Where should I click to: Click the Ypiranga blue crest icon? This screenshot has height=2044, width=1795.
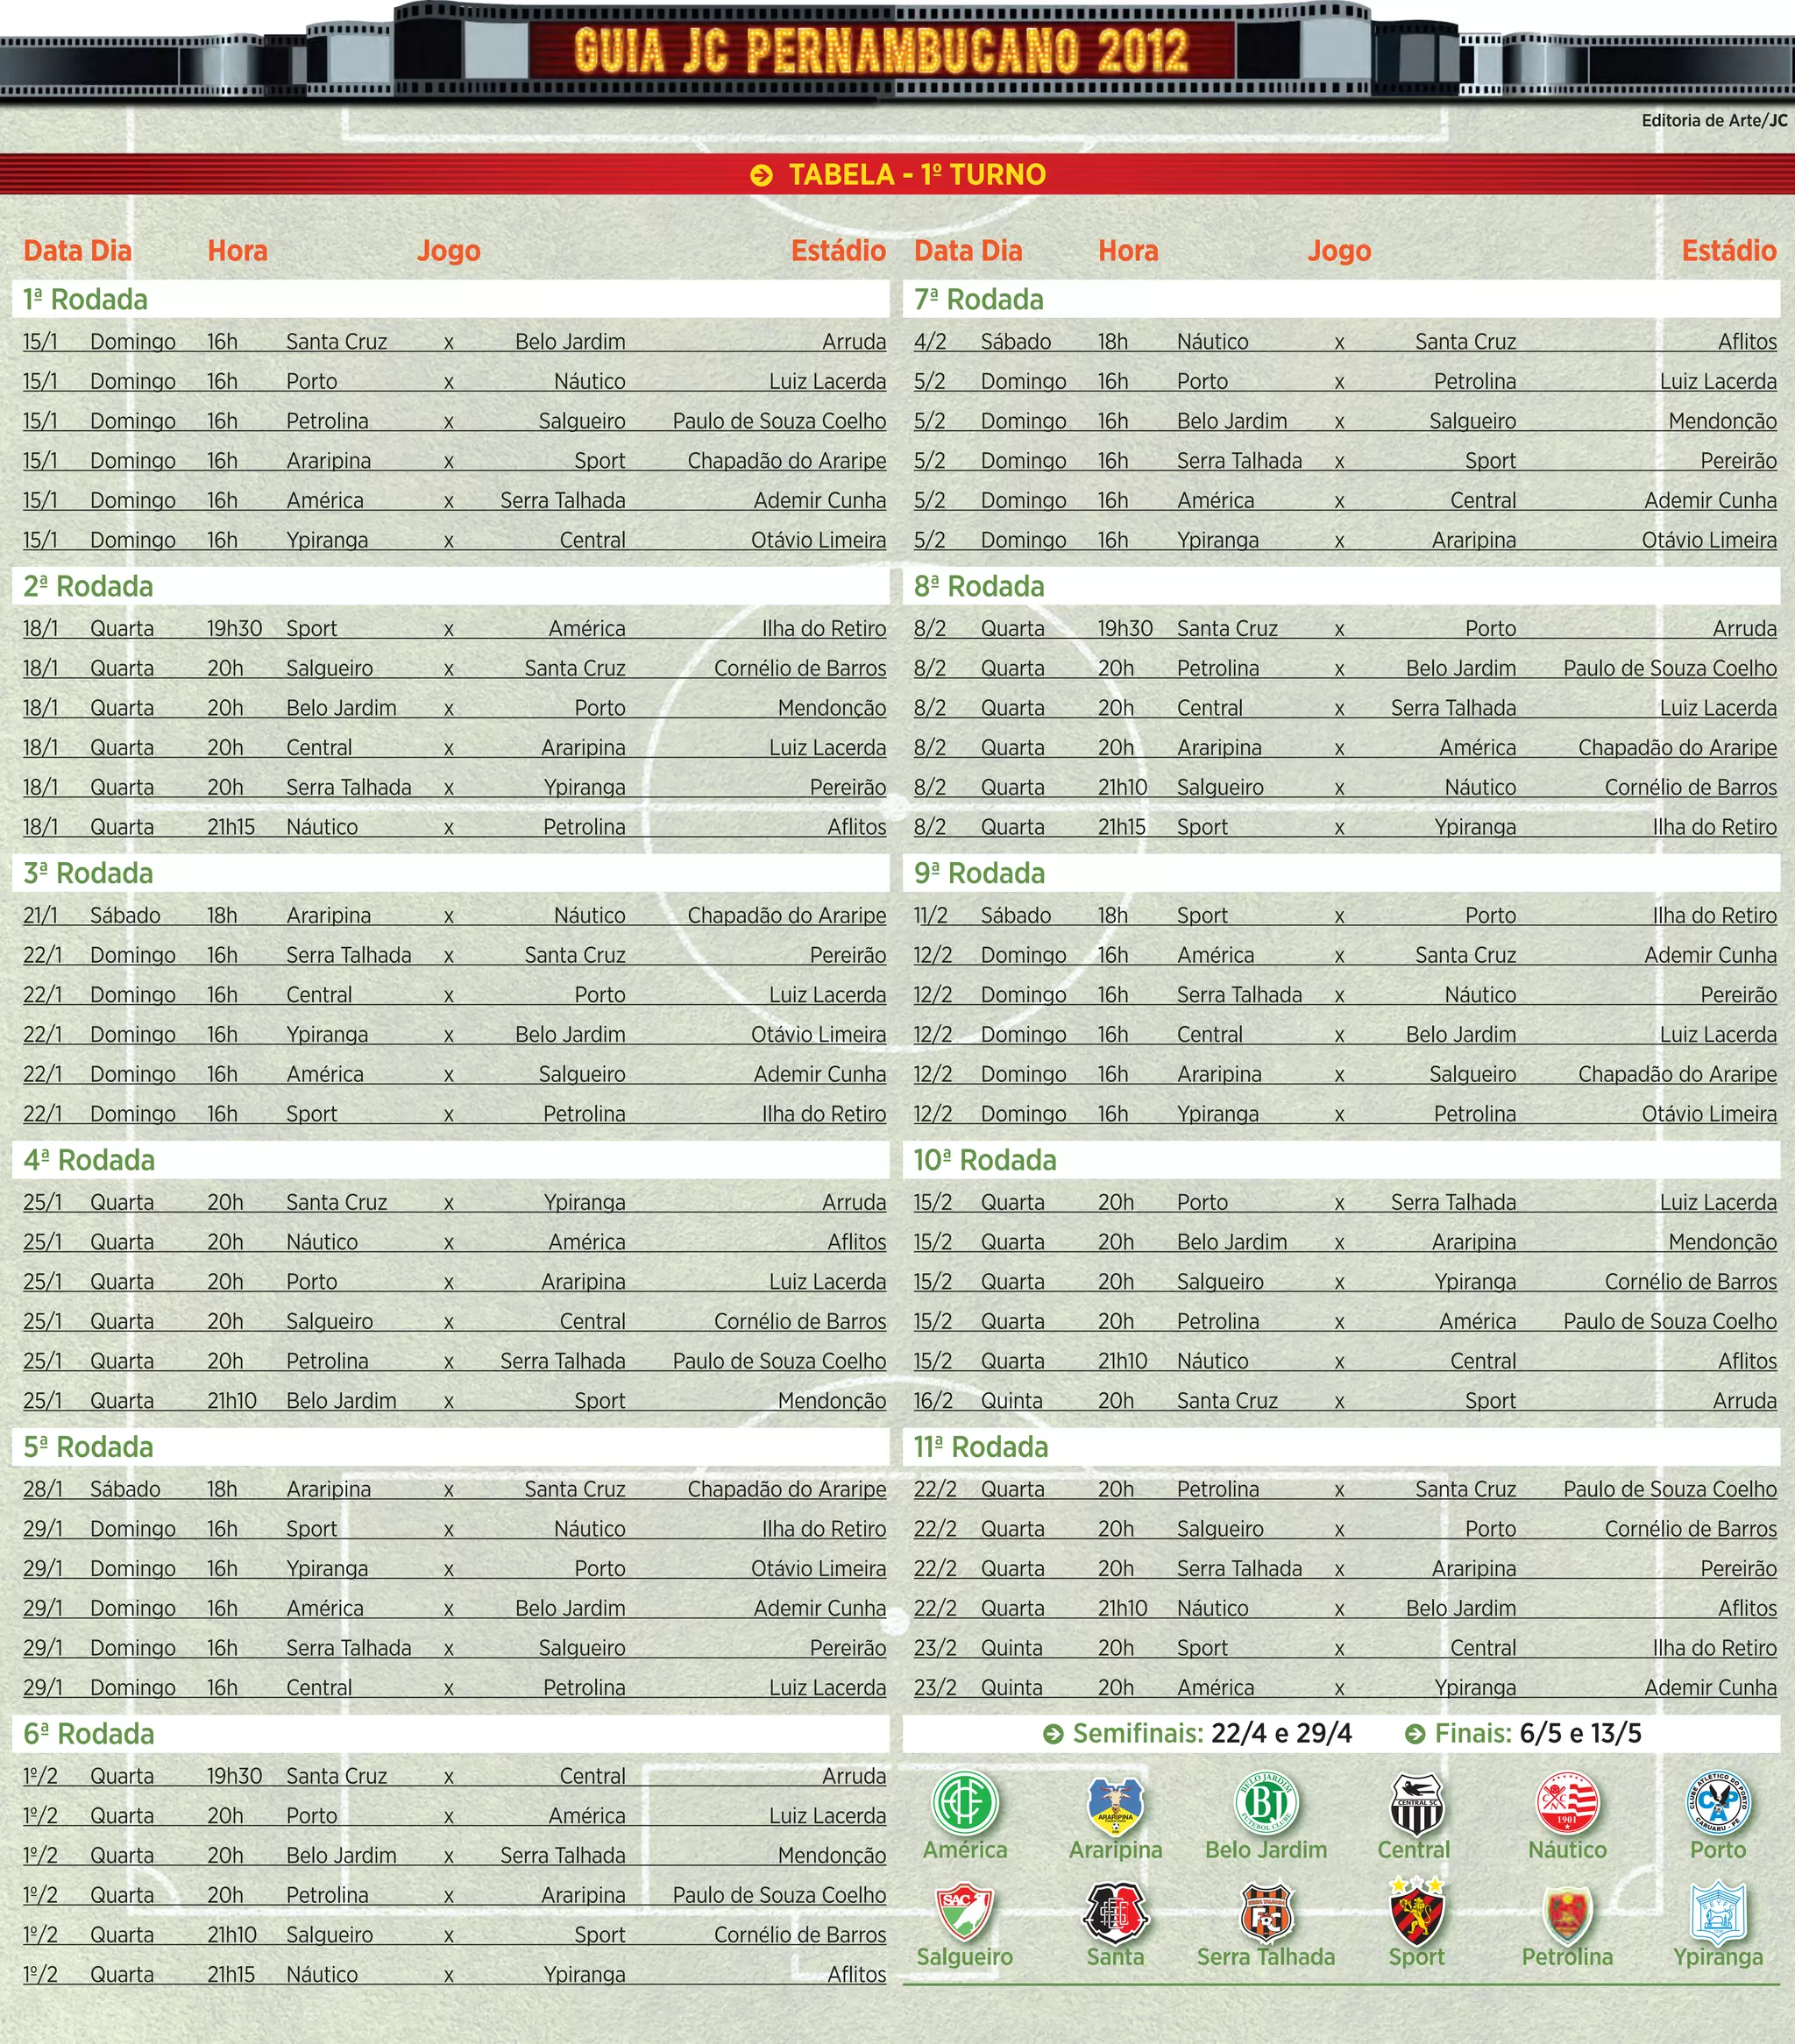(x=1717, y=1912)
